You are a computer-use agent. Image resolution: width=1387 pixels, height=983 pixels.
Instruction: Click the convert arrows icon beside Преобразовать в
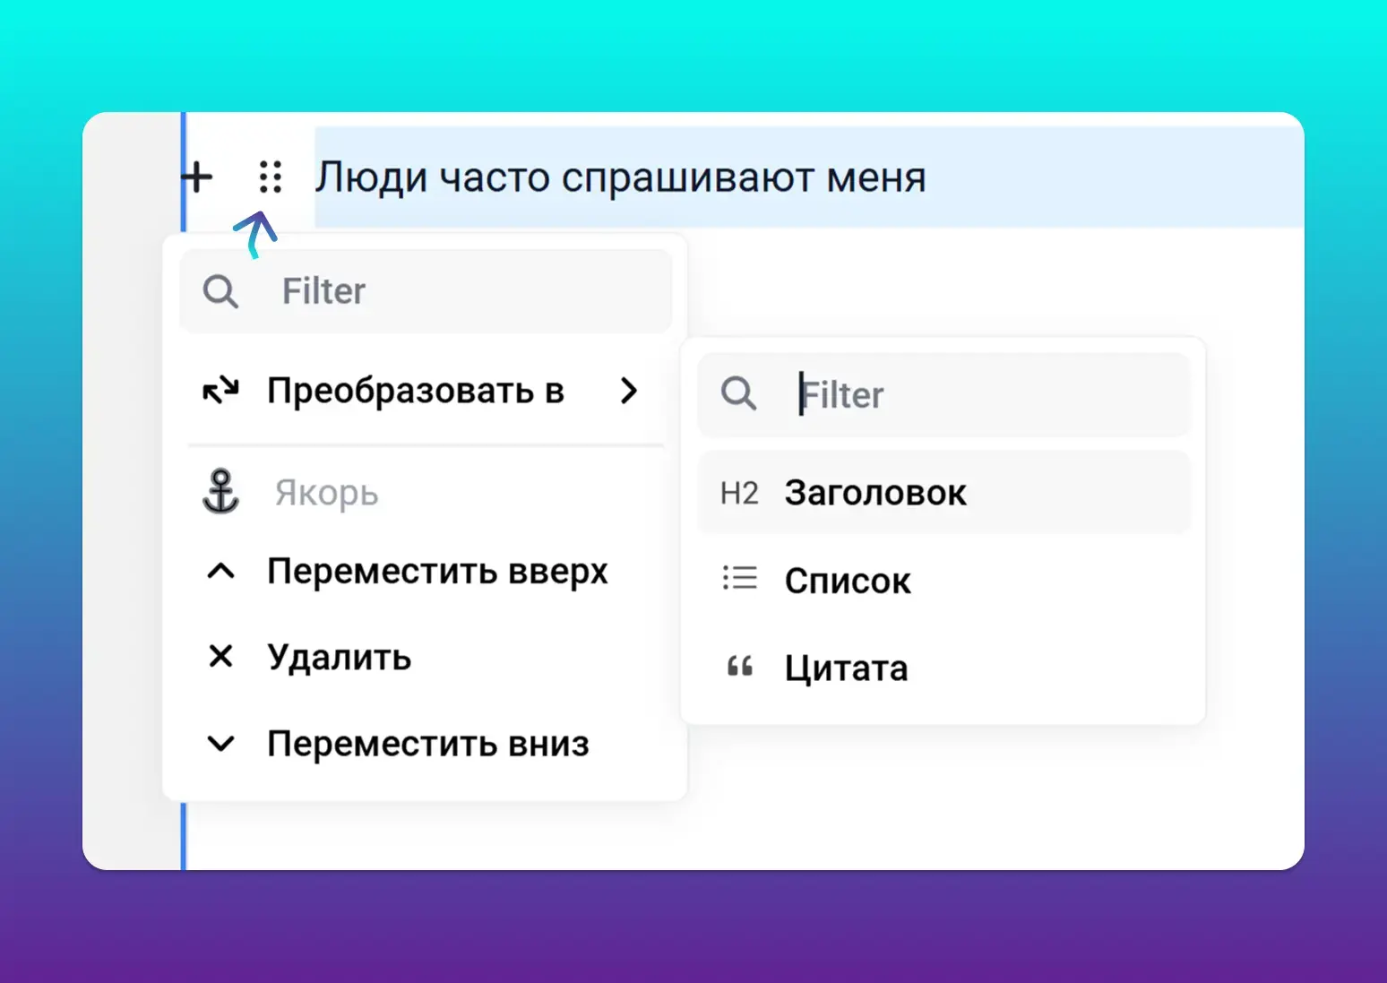point(220,391)
